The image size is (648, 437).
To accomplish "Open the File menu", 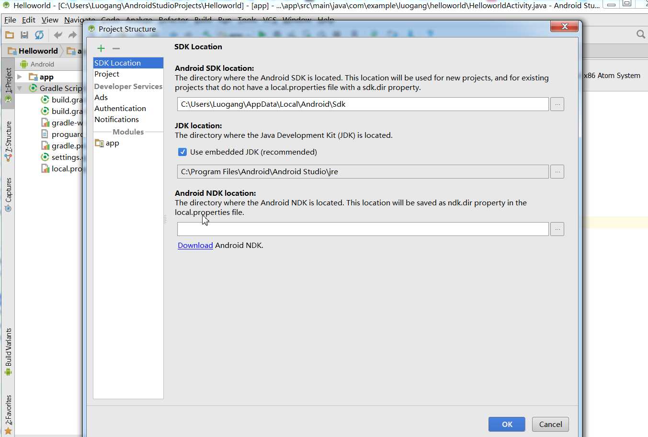I will (10, 20).
